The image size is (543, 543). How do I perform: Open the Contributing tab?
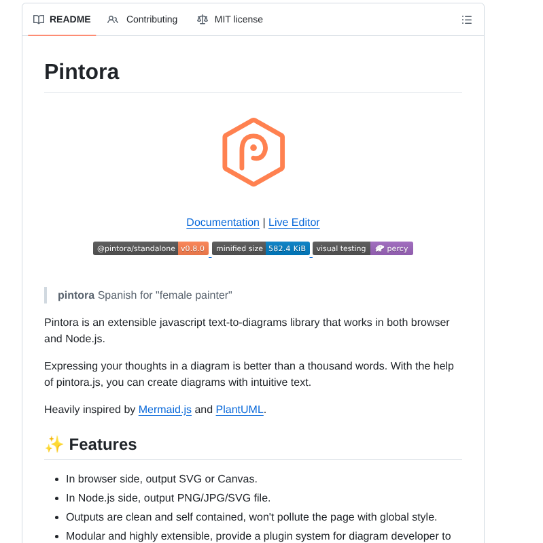click(152, 20)
